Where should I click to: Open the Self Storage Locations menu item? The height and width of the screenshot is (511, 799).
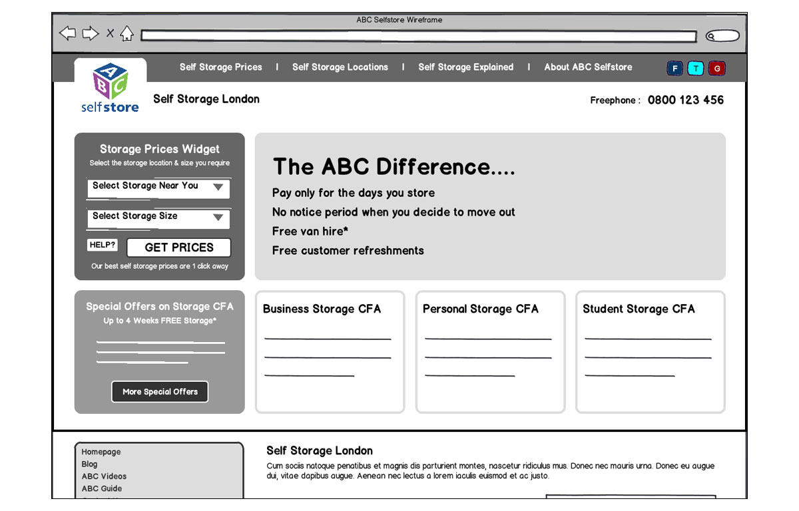click(340, 67)
